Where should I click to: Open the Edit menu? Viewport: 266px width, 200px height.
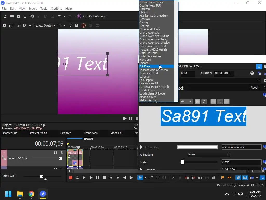[13, 9]
